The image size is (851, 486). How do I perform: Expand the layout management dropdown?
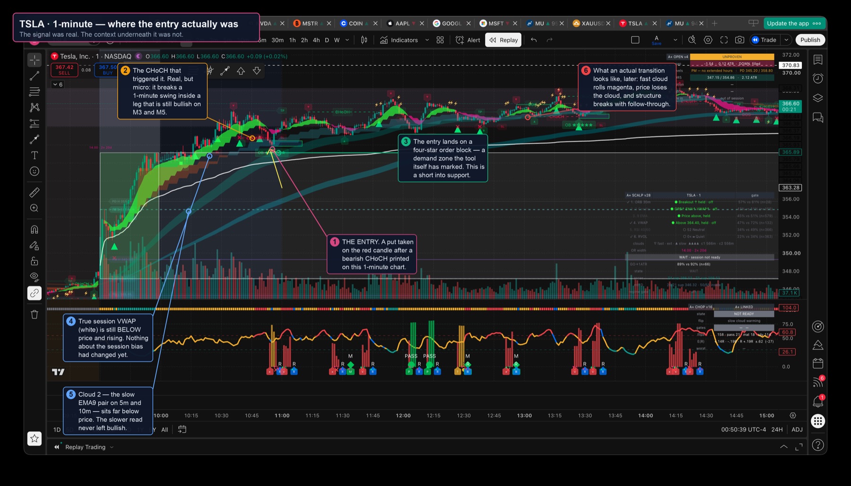coord(675,40)
